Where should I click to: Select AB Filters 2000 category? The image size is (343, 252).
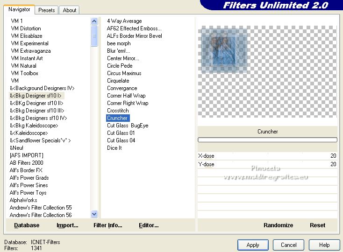point(27,163)
